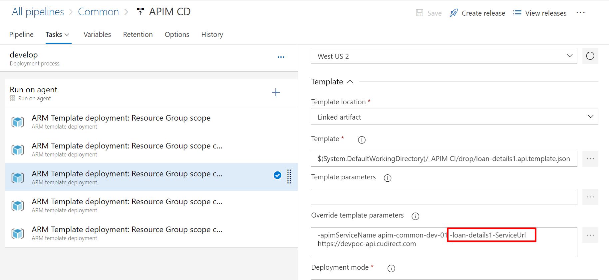Open develop stage more options ellipsis
This screenshot has width=609, height=280.
click(x=281, y=57)
